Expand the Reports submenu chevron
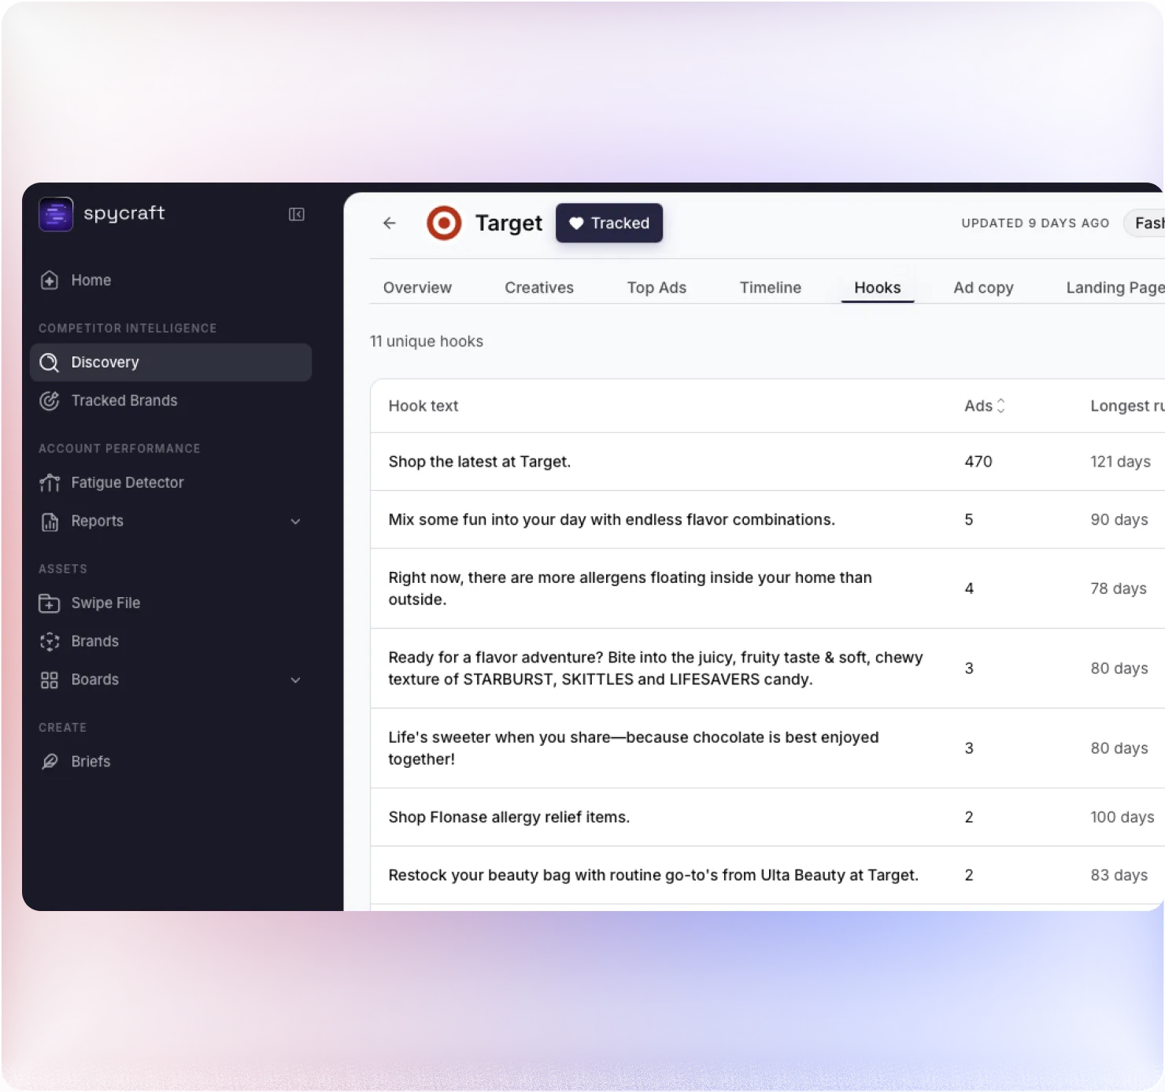Screen dimensions: 1165x1092 [296, 521]
